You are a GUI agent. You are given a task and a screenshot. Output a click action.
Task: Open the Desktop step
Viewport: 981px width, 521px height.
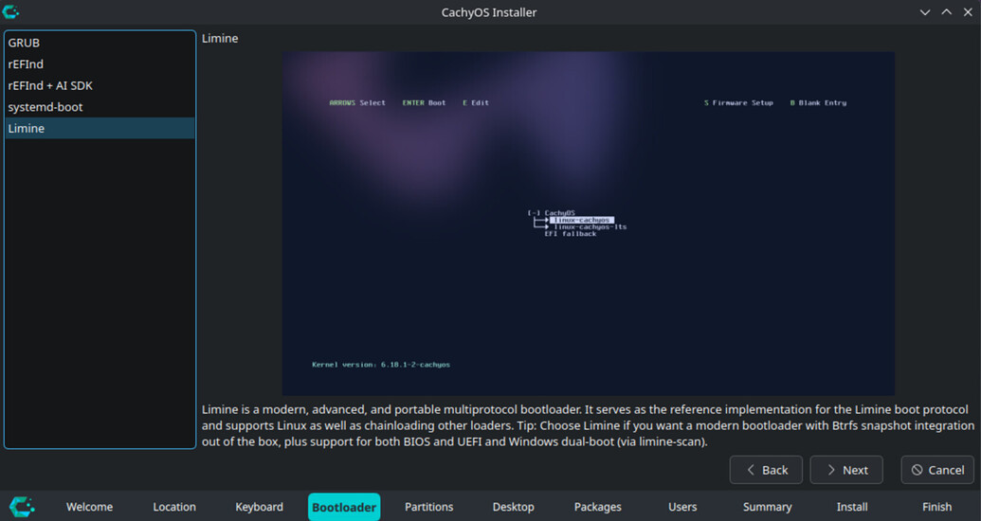[x=513, y=507]
